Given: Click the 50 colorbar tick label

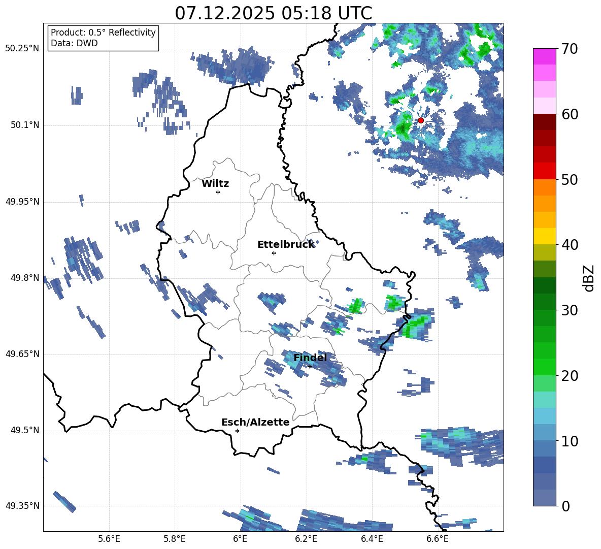Looking at the screenshot, I should click(x=570, y=180).
